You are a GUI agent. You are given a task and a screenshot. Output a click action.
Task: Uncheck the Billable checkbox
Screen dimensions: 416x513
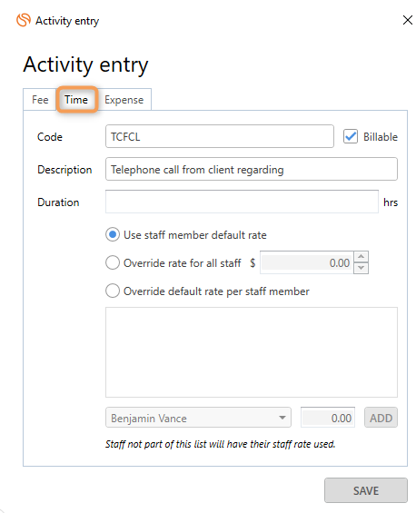coord(351,136)
